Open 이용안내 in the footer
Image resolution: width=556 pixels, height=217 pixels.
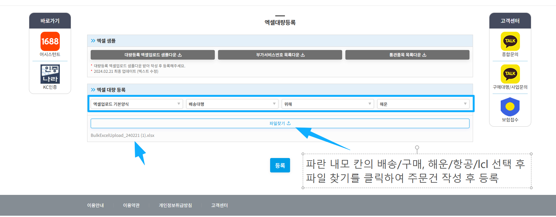coord(95,205)
